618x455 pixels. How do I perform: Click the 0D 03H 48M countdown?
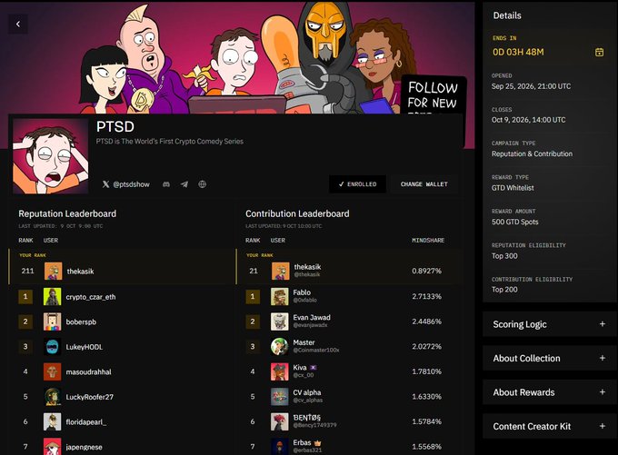[518, 52]
